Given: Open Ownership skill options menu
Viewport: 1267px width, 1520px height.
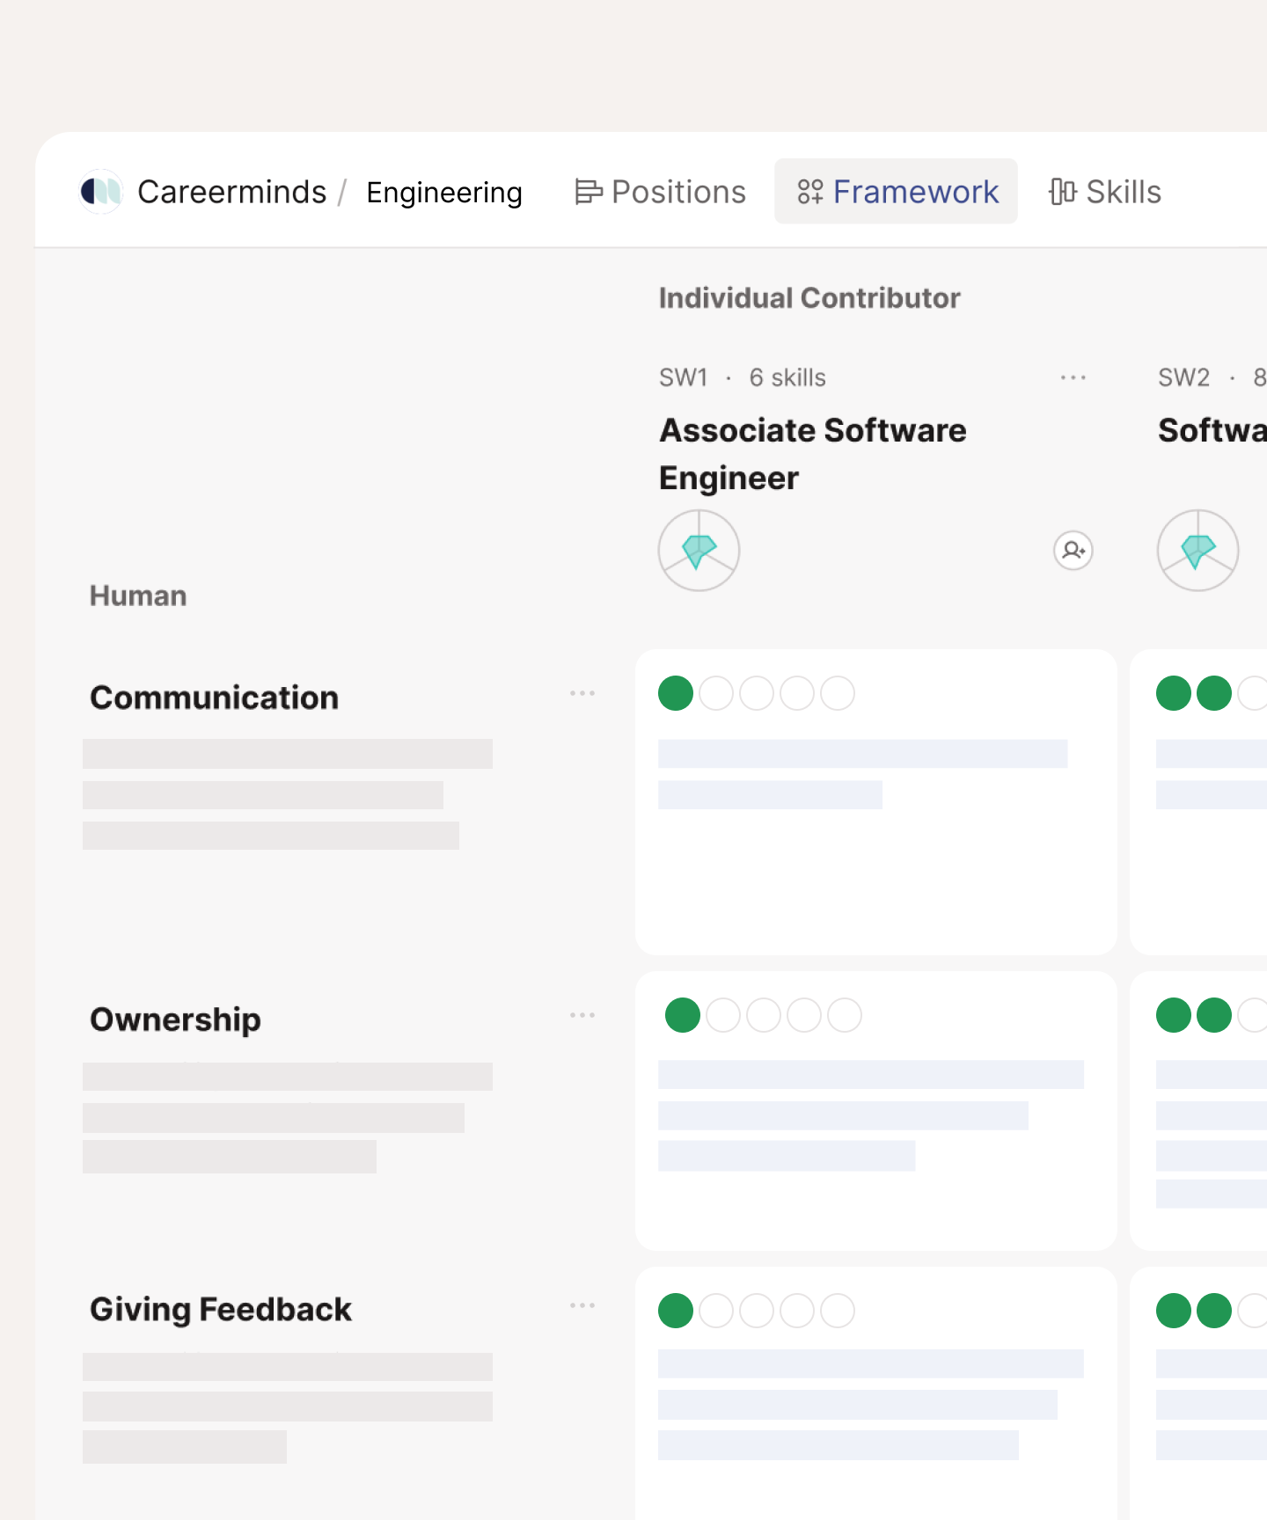Looking at the screenshot, I should tap(582, 1015).
